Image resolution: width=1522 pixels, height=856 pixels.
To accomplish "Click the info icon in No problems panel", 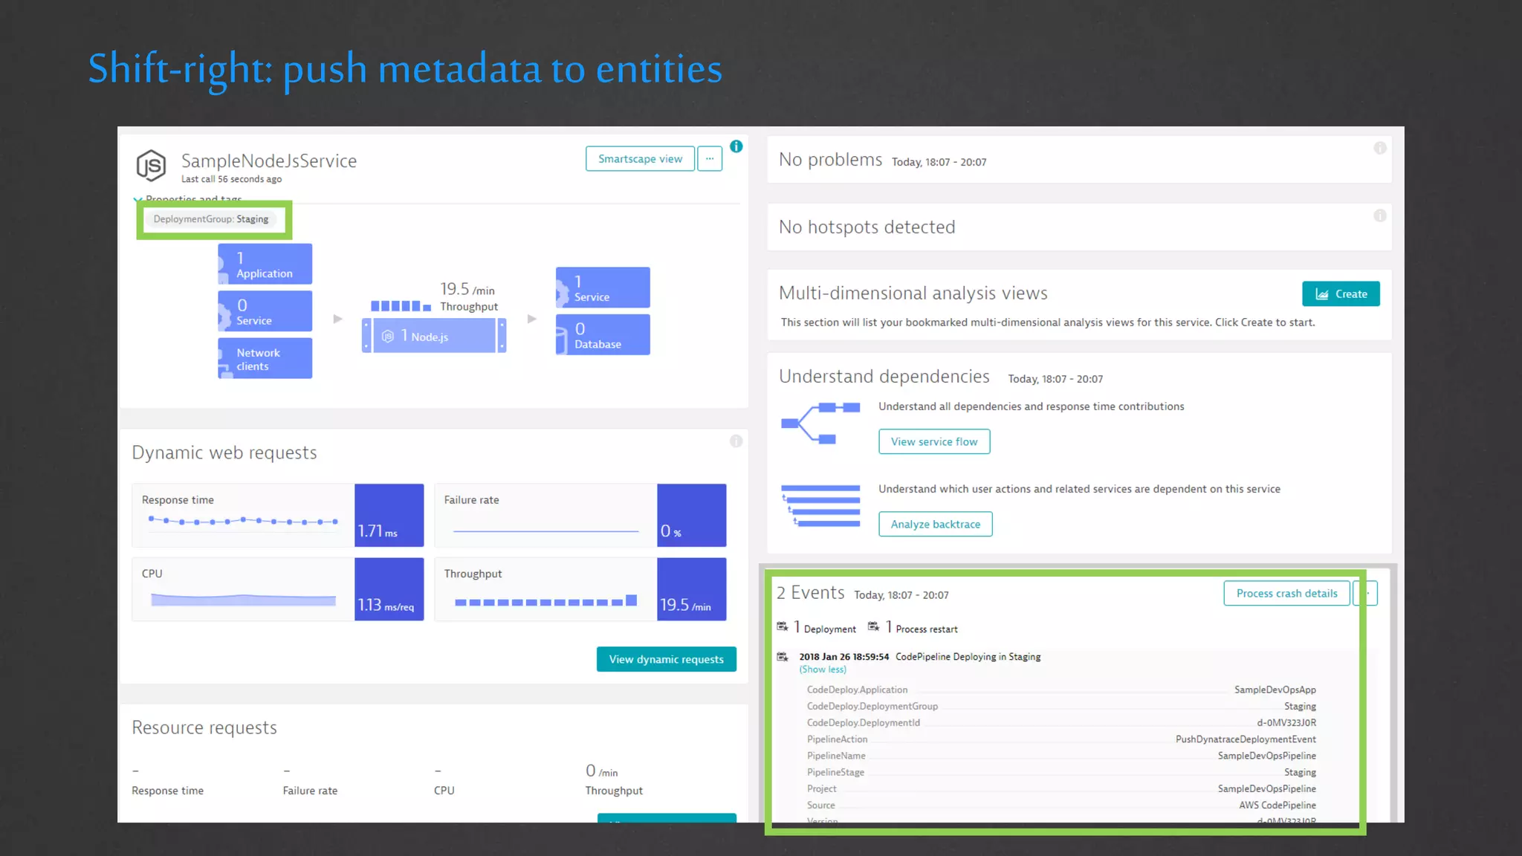I will [x=1380, y=148].
